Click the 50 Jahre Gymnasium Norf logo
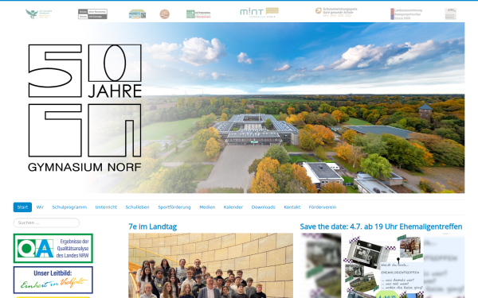478x298 pixels. pos(84,108)
